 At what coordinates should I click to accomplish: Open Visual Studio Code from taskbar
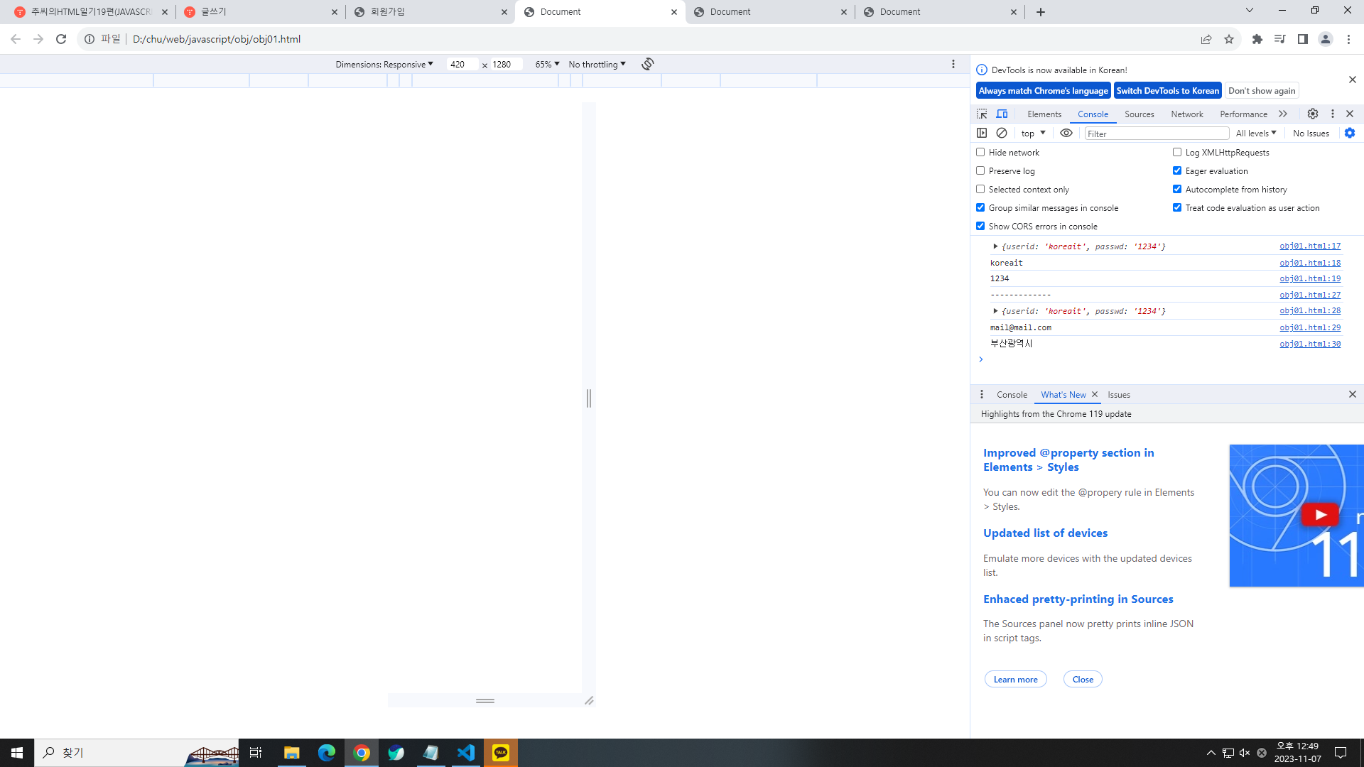465,753
